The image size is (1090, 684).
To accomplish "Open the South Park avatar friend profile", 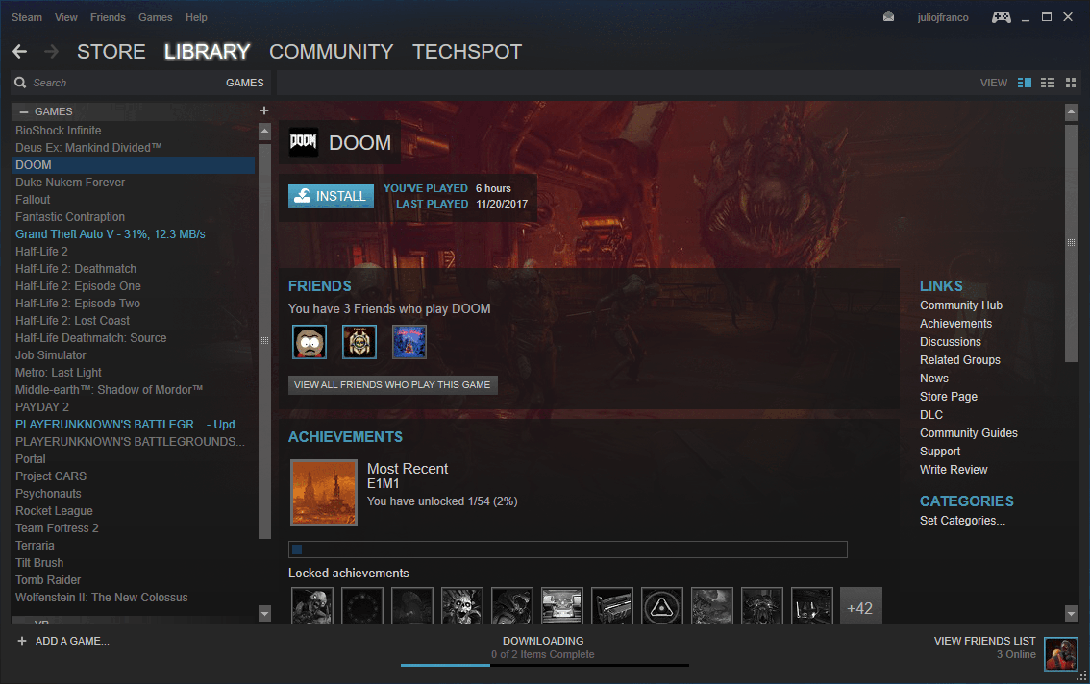I will pyautogui.click(x=310, y=342).
